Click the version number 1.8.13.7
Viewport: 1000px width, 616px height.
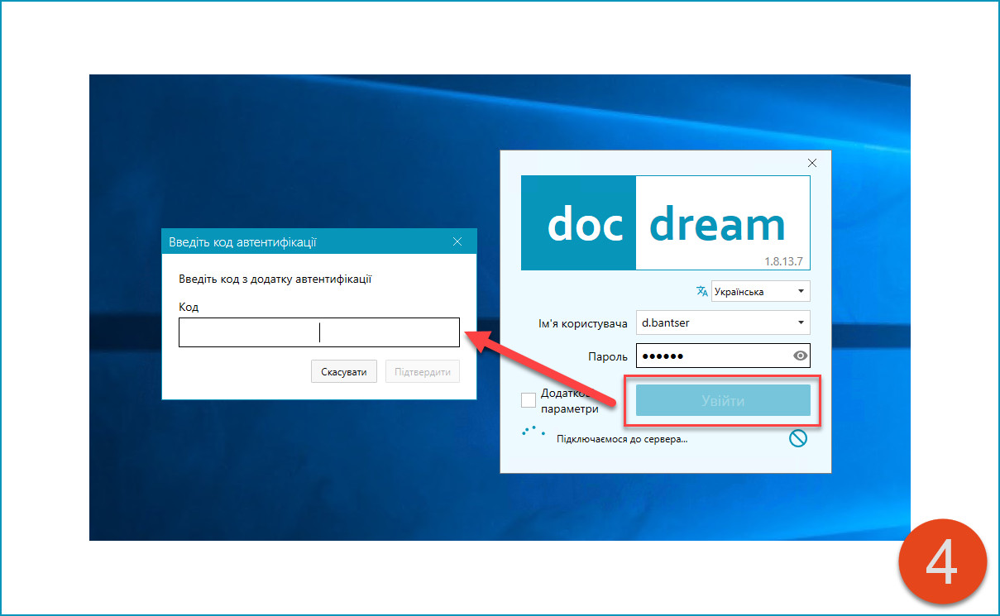point(782,261)
